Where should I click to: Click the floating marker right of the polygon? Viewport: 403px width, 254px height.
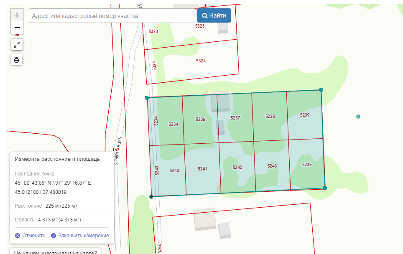[358, 117]
